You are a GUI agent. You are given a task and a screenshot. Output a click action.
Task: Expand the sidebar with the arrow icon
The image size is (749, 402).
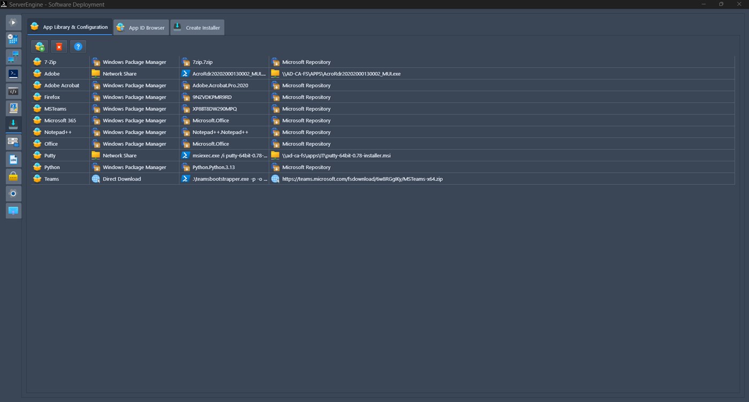(13, 22)
